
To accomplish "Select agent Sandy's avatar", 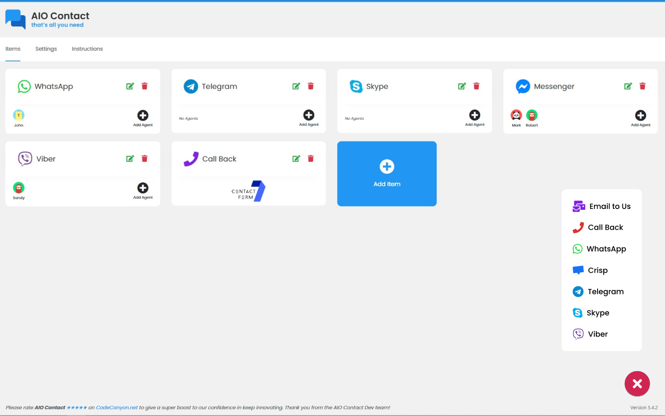I will click(18, 188).
